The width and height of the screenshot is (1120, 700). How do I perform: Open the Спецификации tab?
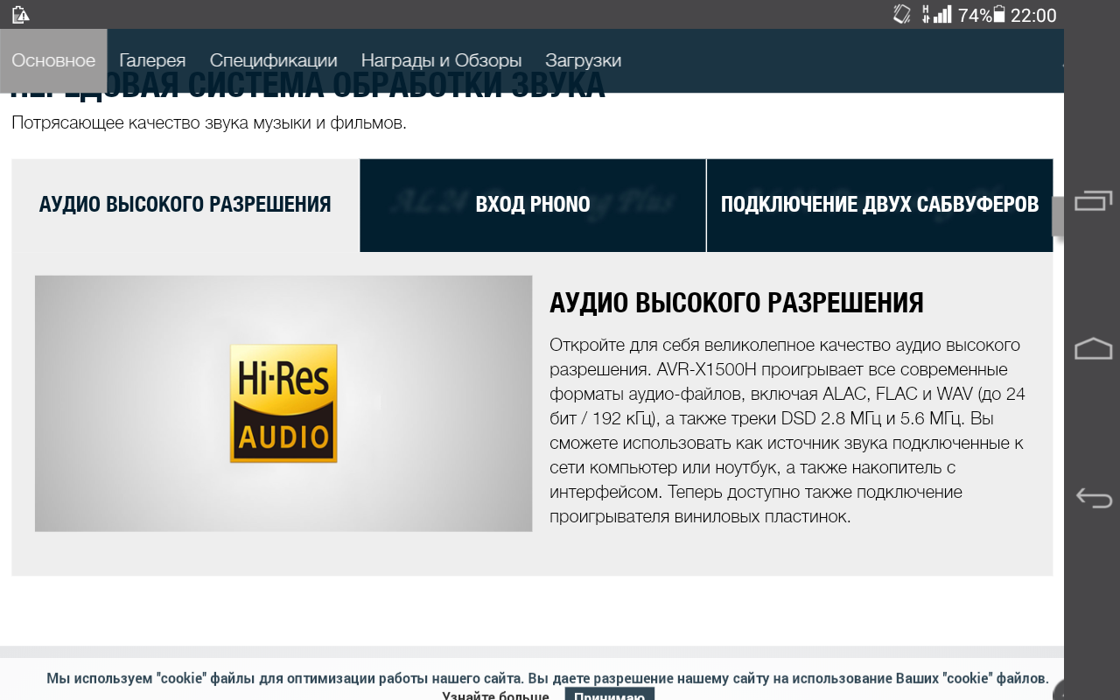273,60
